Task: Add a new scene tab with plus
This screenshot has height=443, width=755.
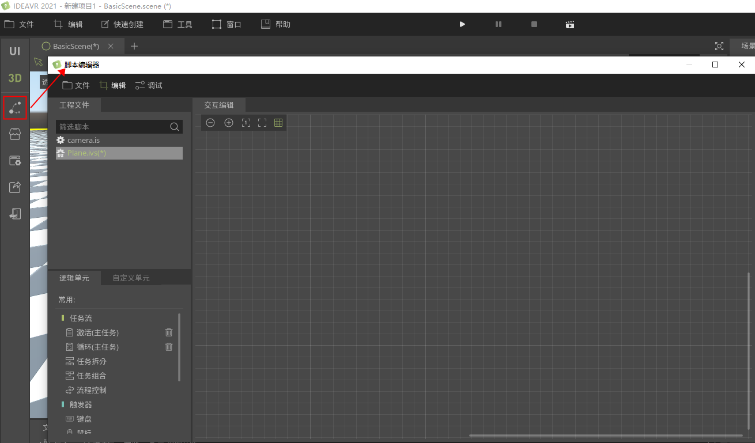Action: click(134, 46)
